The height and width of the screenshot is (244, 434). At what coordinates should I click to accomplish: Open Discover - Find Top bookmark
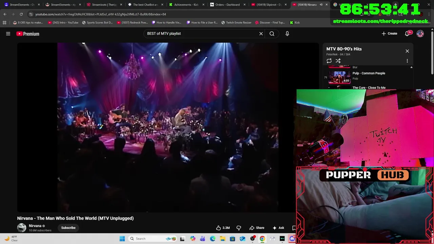270,22
